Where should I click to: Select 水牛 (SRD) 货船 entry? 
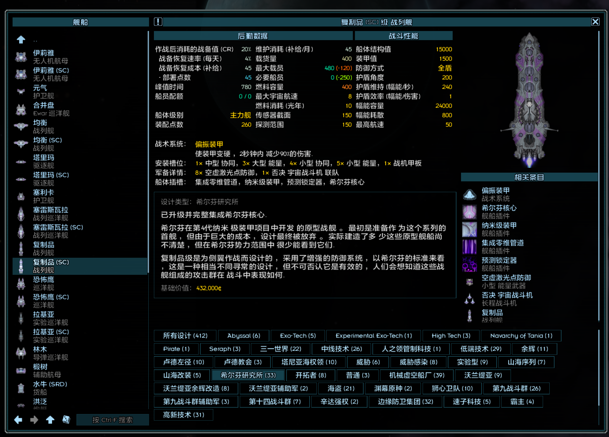(x=80, y=388)
